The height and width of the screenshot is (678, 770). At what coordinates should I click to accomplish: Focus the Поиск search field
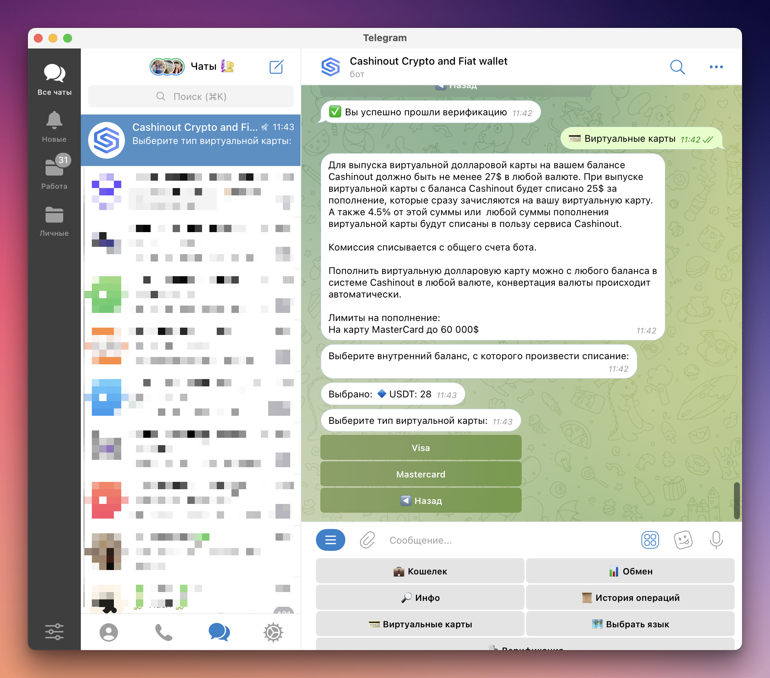[x=191, y=97]
